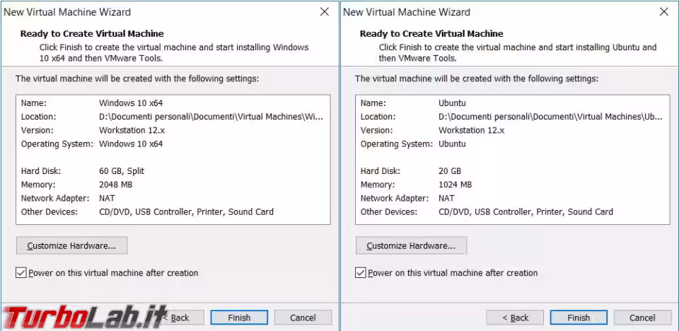679x331 pixels.
Task: Open Customize Hardware for Windows 10 VM
Action: (72, 245)
